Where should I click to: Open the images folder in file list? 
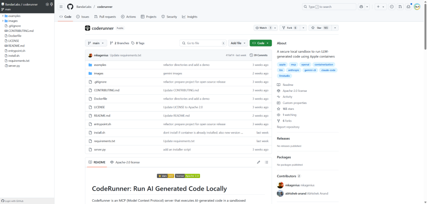pos(98,73)
